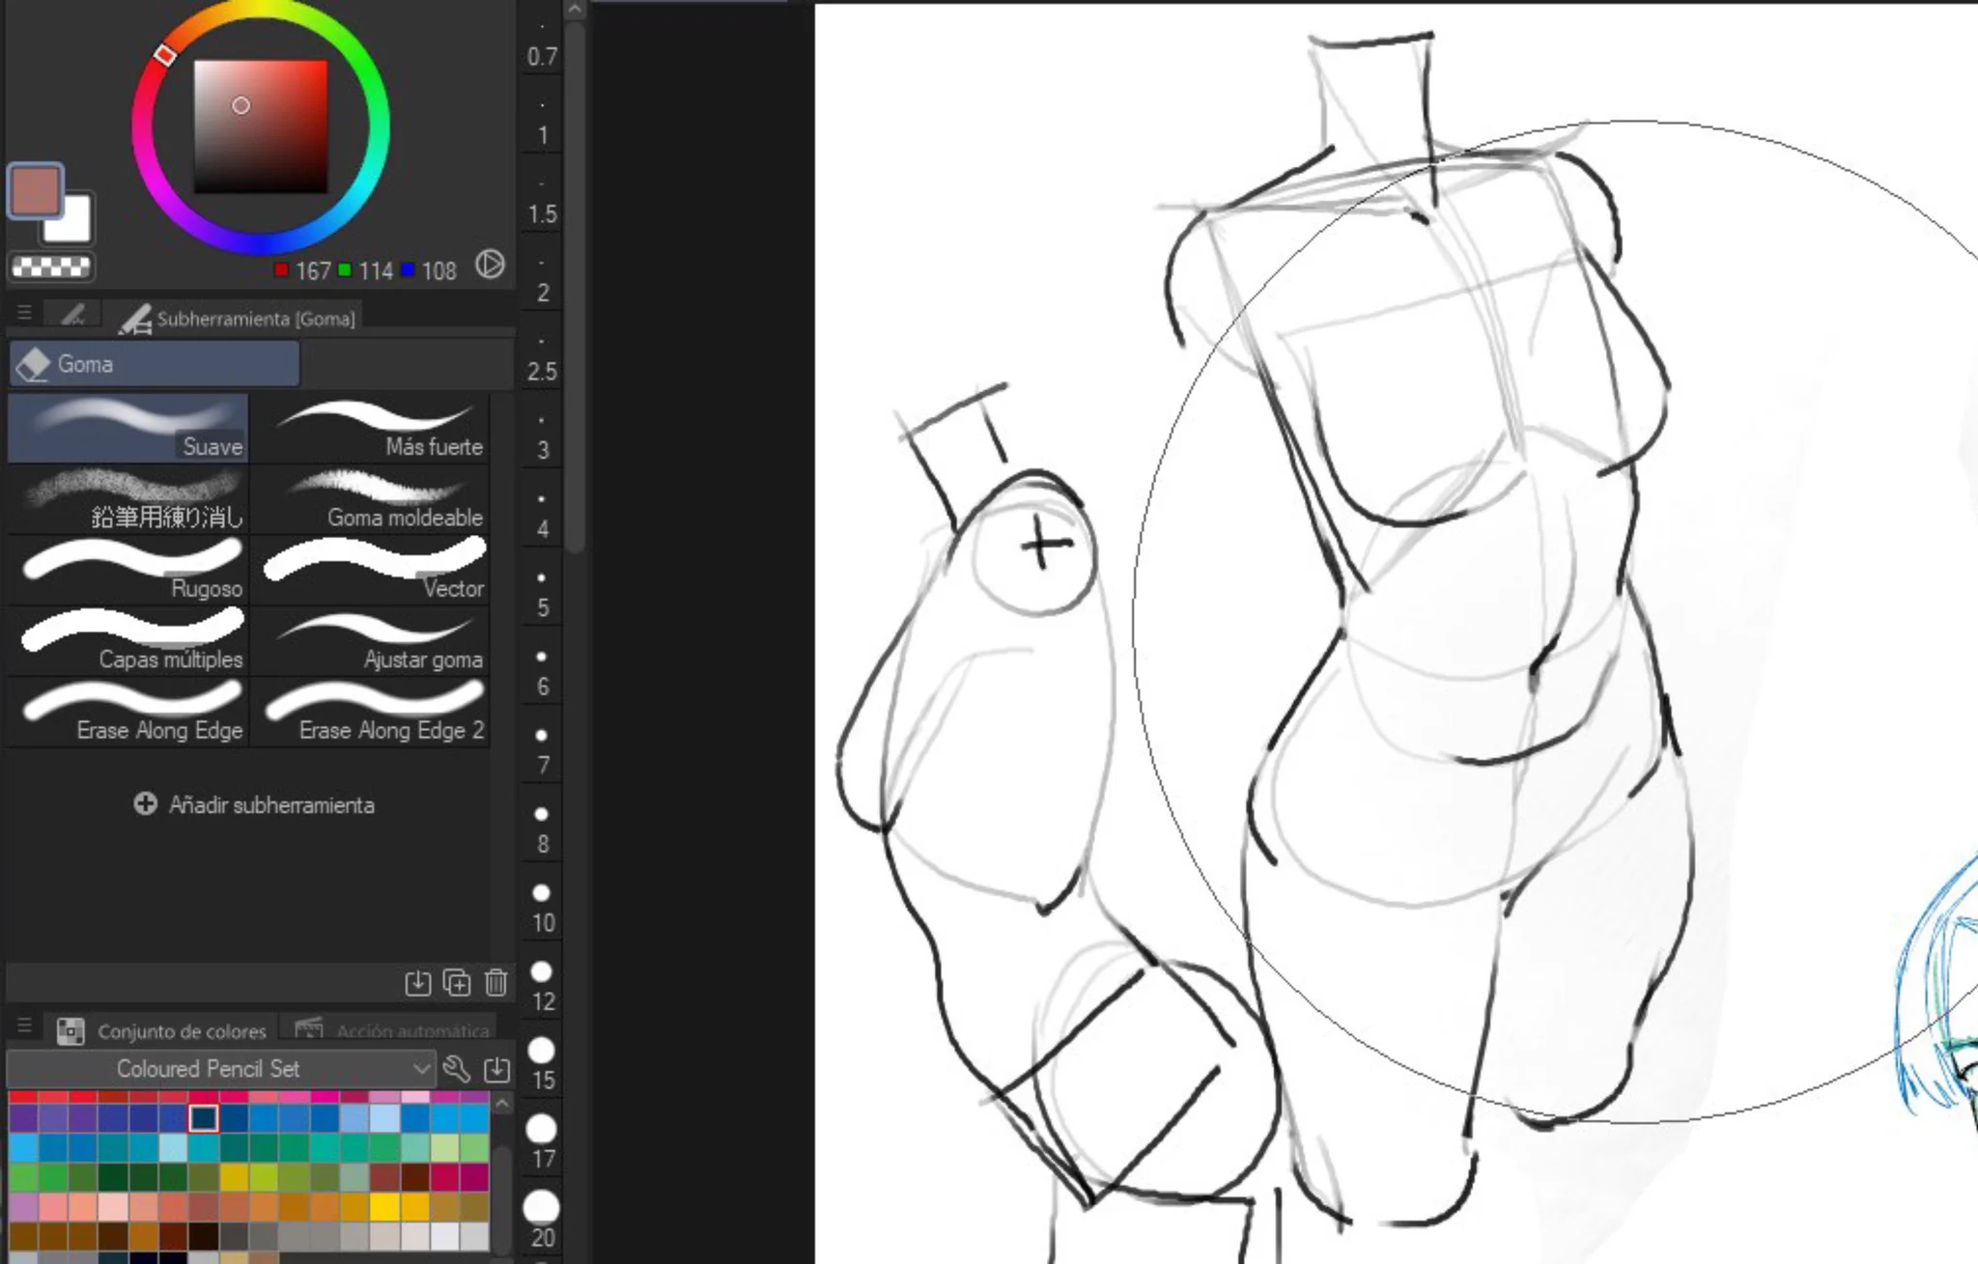Click the brush size scroll up arrow

click(575, 10)
